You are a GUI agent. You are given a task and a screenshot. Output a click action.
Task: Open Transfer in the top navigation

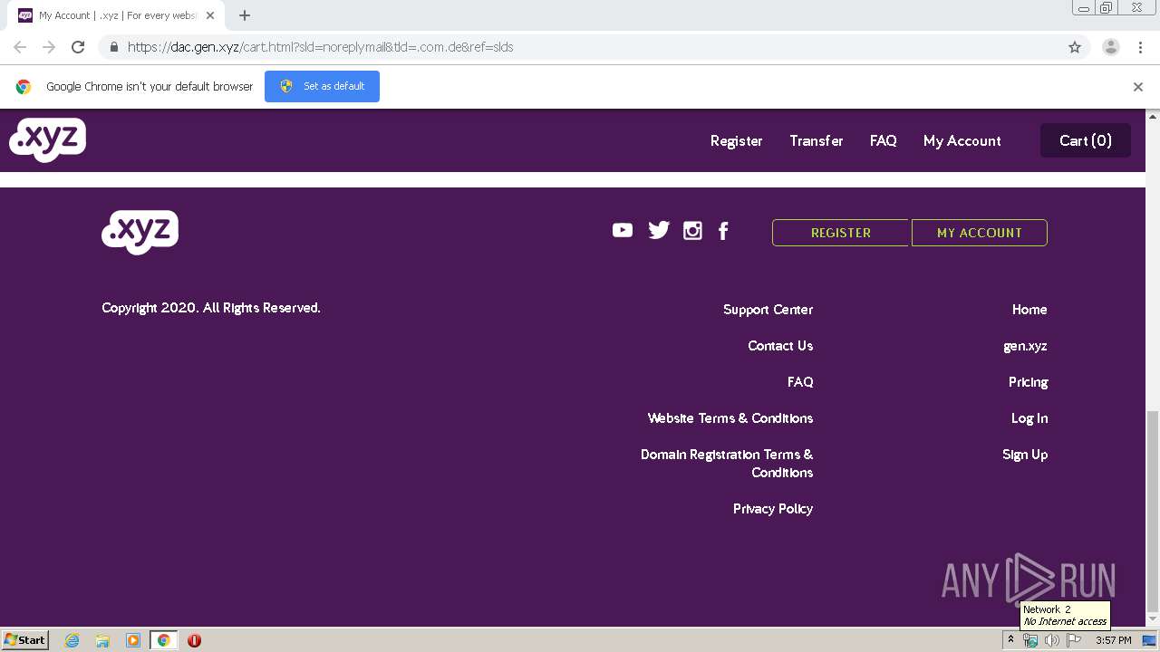point(816,140)
